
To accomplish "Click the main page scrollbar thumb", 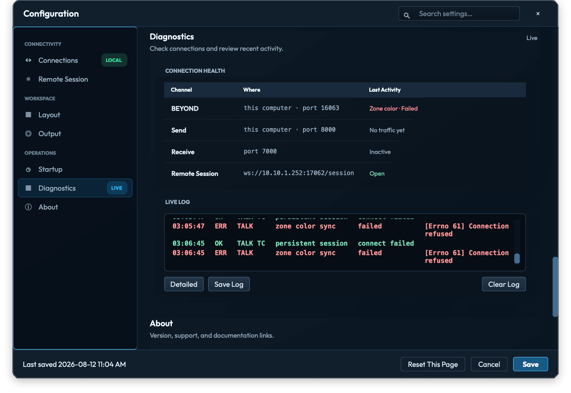I will [555, 287].
